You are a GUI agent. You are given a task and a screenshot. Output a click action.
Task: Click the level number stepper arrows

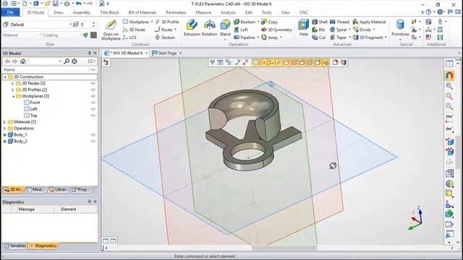click(x=93, y=25)
